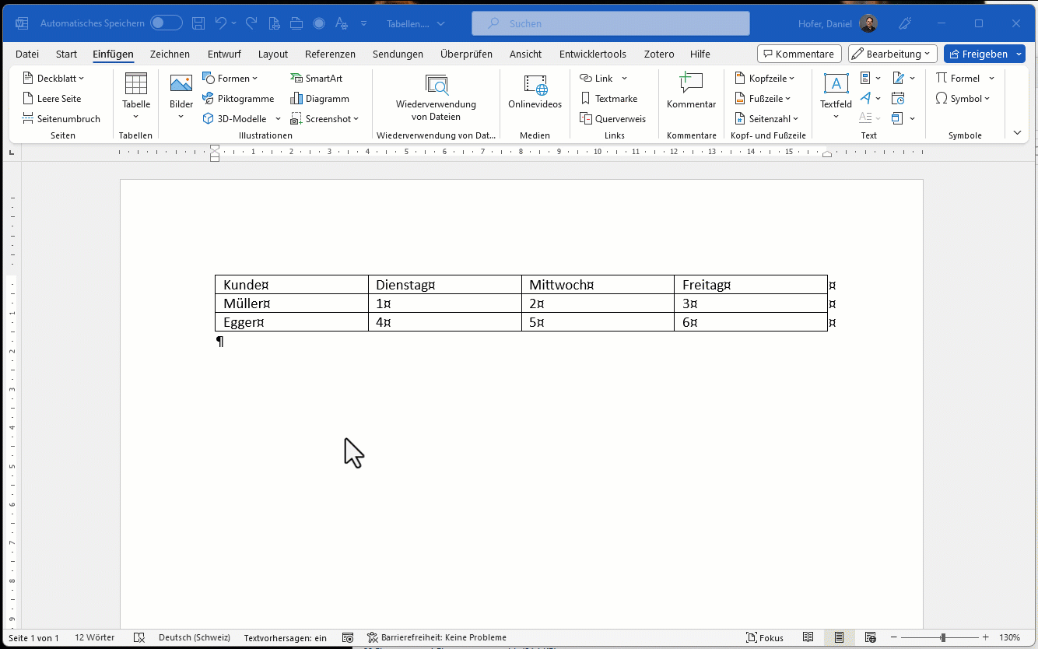The width and height of the screenshot is (1038, 649).
Task: Add a Textmarke bookmark
Action: 608,99
